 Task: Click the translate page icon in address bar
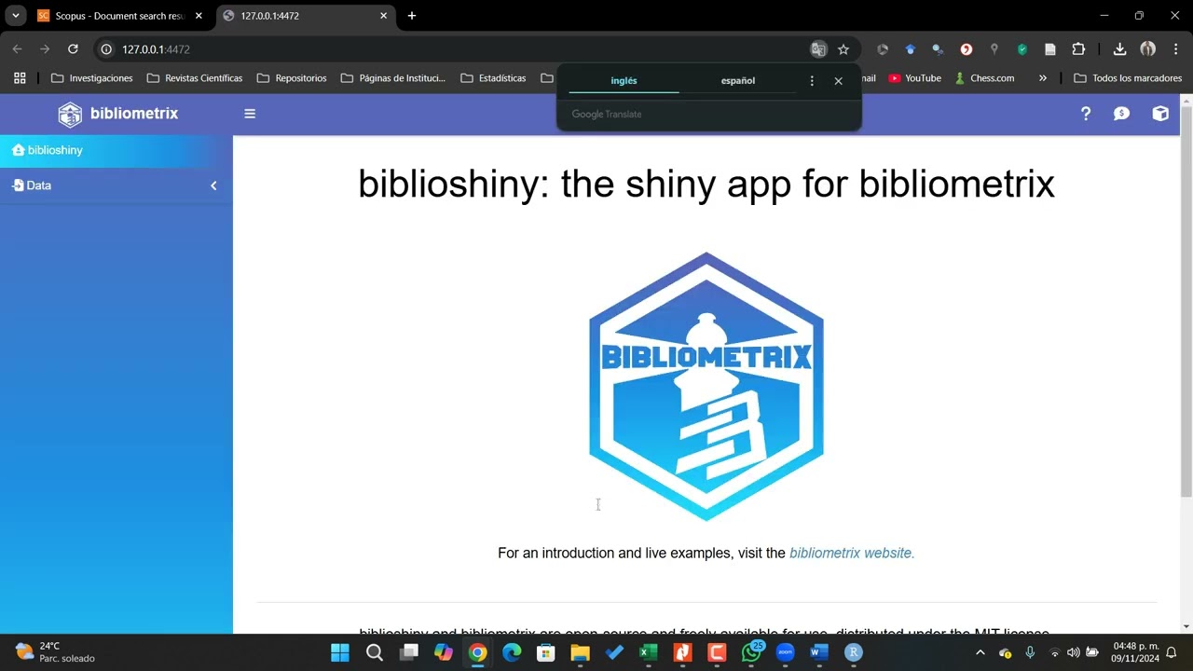(x=818, y=49)
